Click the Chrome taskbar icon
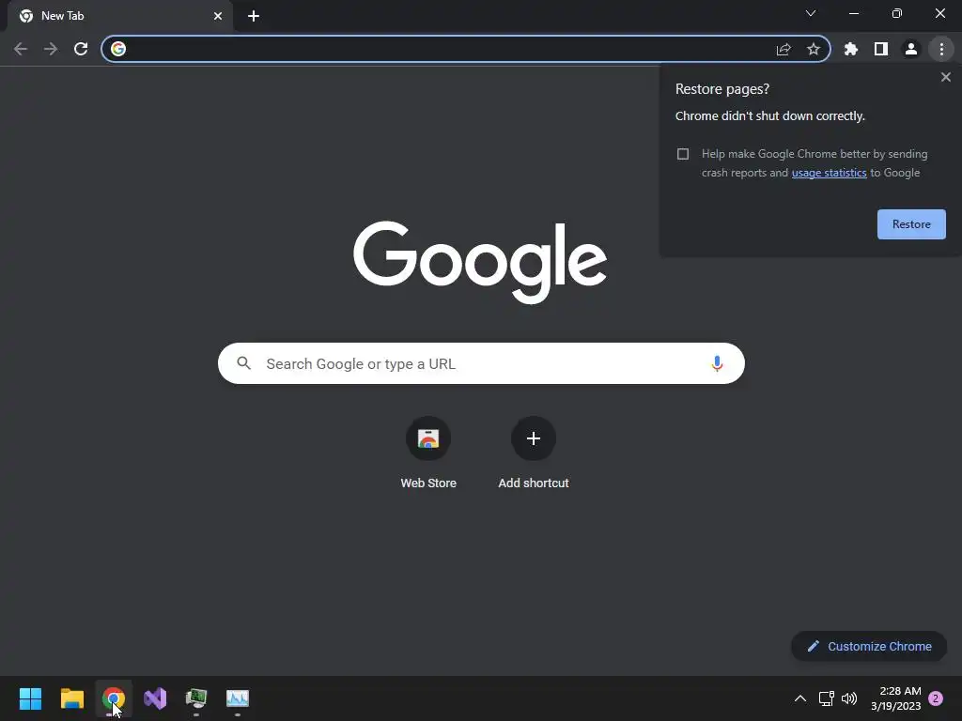 pos(114,698)
